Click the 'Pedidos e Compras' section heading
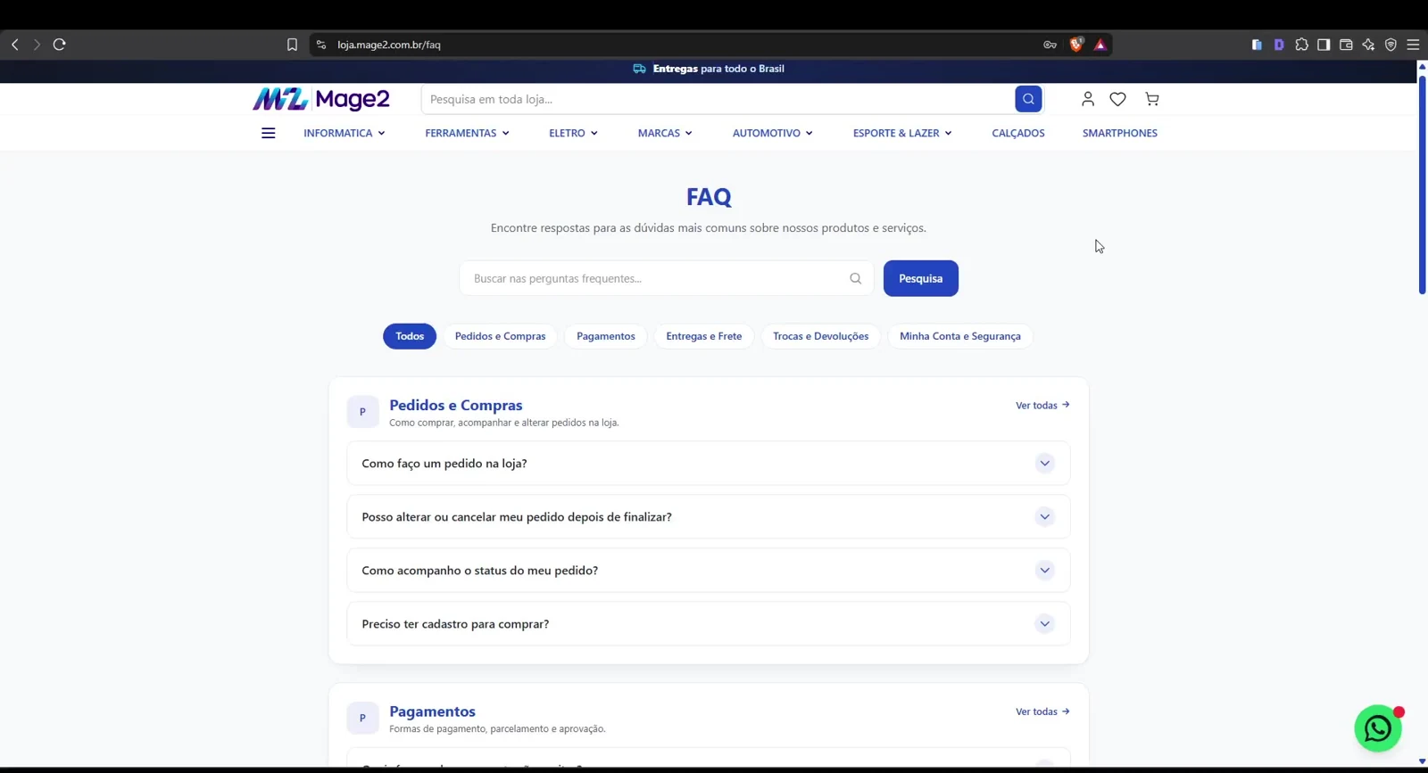This screenshot has height=773, width=1428. [x=456, y=405]
